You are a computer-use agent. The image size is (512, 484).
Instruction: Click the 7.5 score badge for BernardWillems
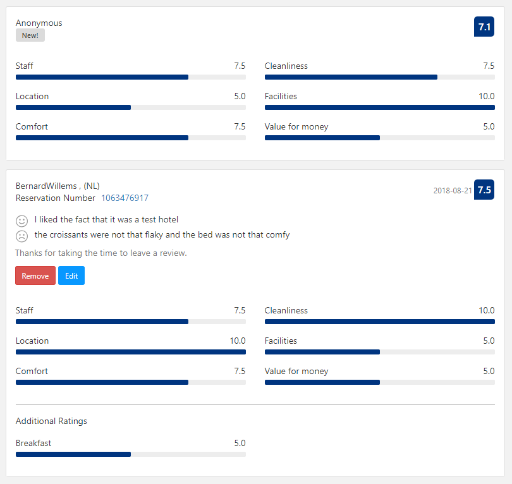tap(484, 190)
